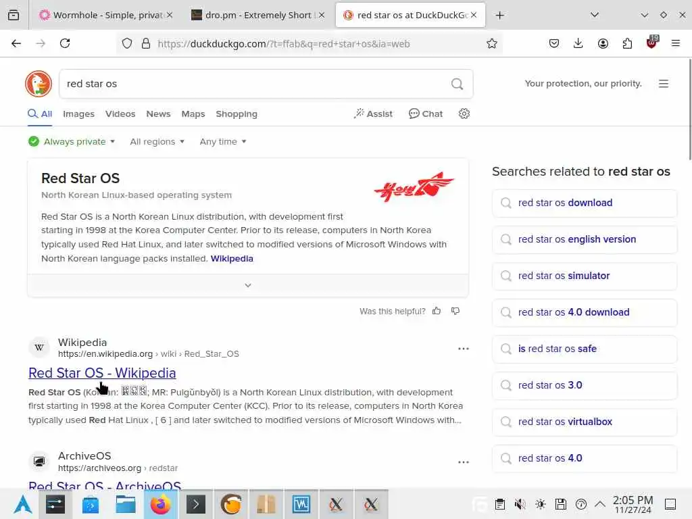Open more options for Wikipedia result

pyautogui.click(x=464, y=349)
